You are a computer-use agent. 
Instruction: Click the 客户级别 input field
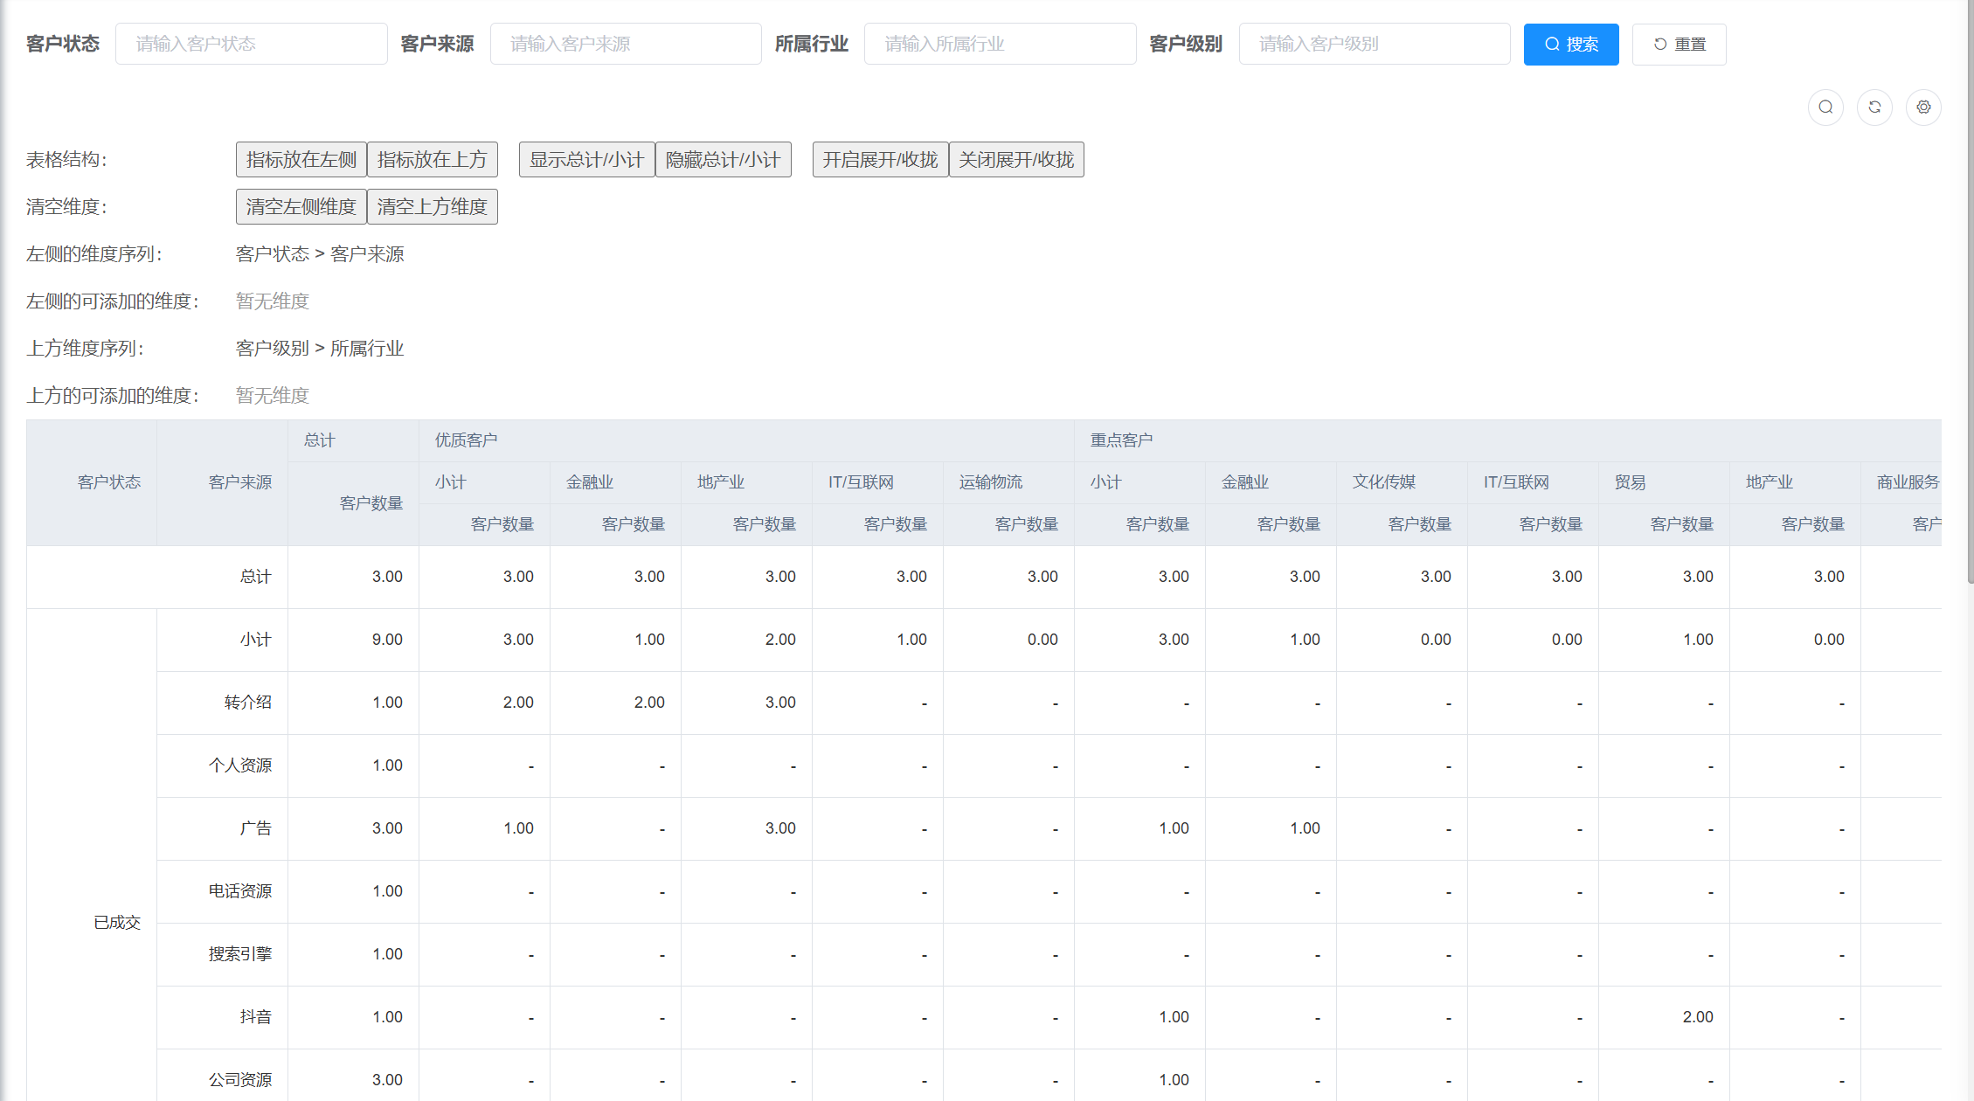tap(1374, 45)
